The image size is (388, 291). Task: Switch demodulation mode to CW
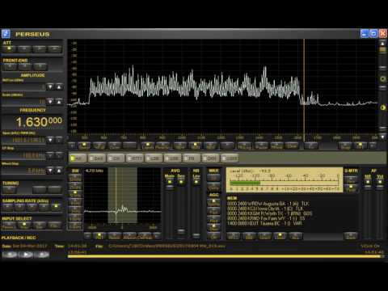(116, 158)
